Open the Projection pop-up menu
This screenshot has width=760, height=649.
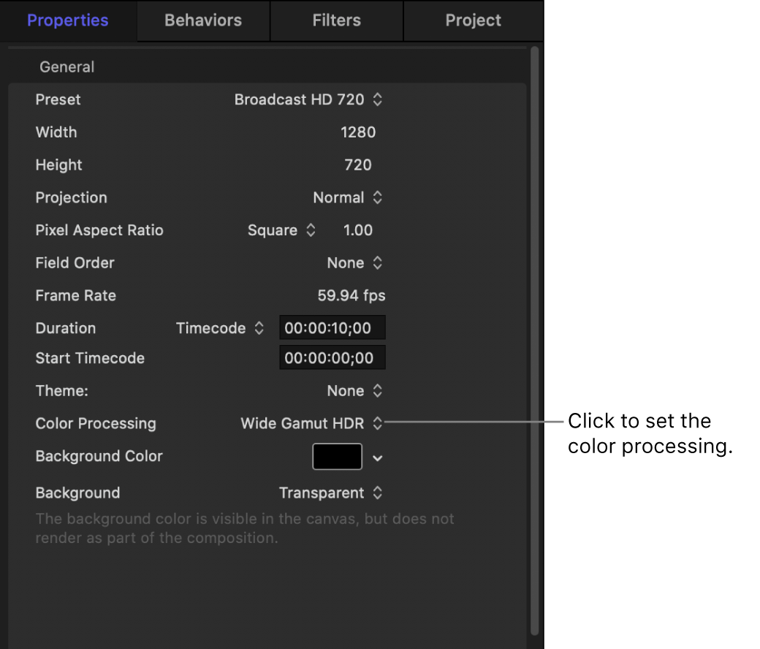[347, 197]
